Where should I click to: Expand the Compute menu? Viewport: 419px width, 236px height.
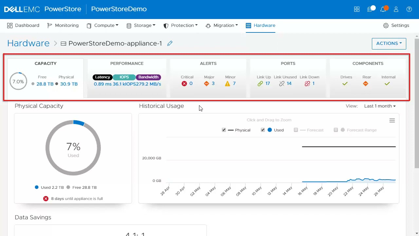(x=102, y=26)
